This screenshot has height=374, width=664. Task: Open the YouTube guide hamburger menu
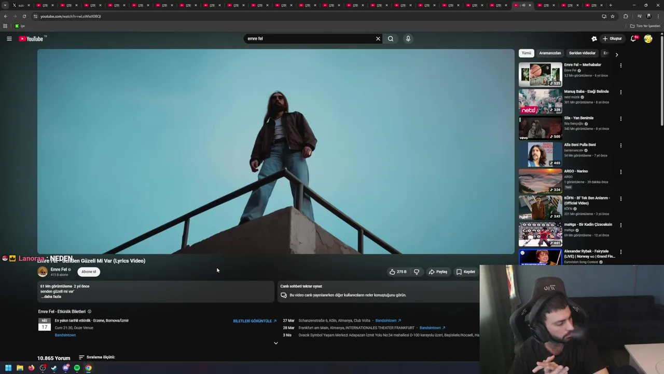tap(9, 38)
